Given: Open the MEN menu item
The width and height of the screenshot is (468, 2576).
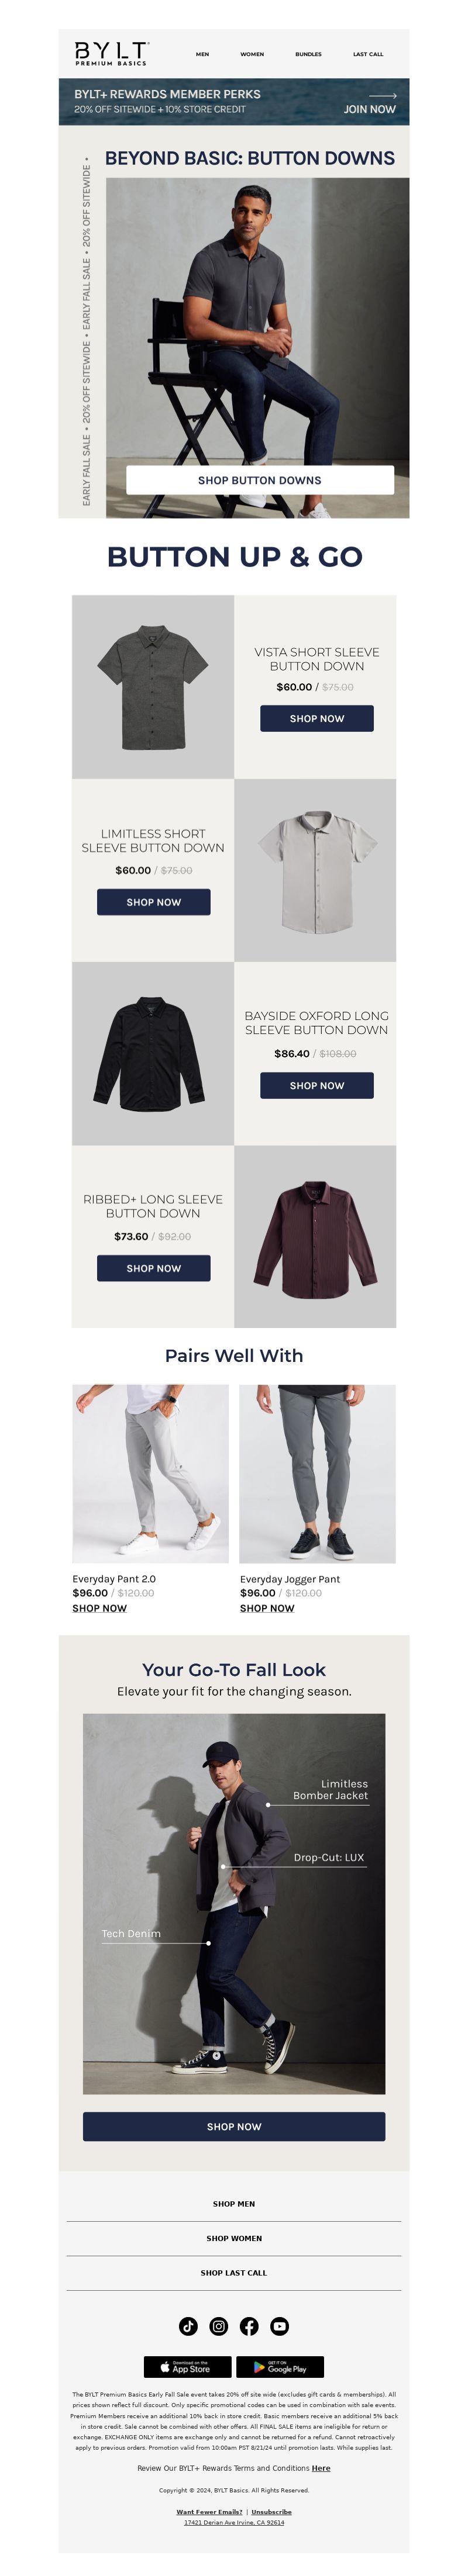Looking at the screenshot, I should [202, 54].
